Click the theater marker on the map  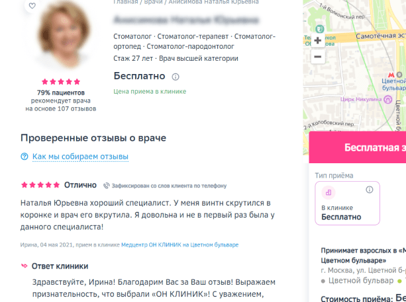[x=320, y=28]
